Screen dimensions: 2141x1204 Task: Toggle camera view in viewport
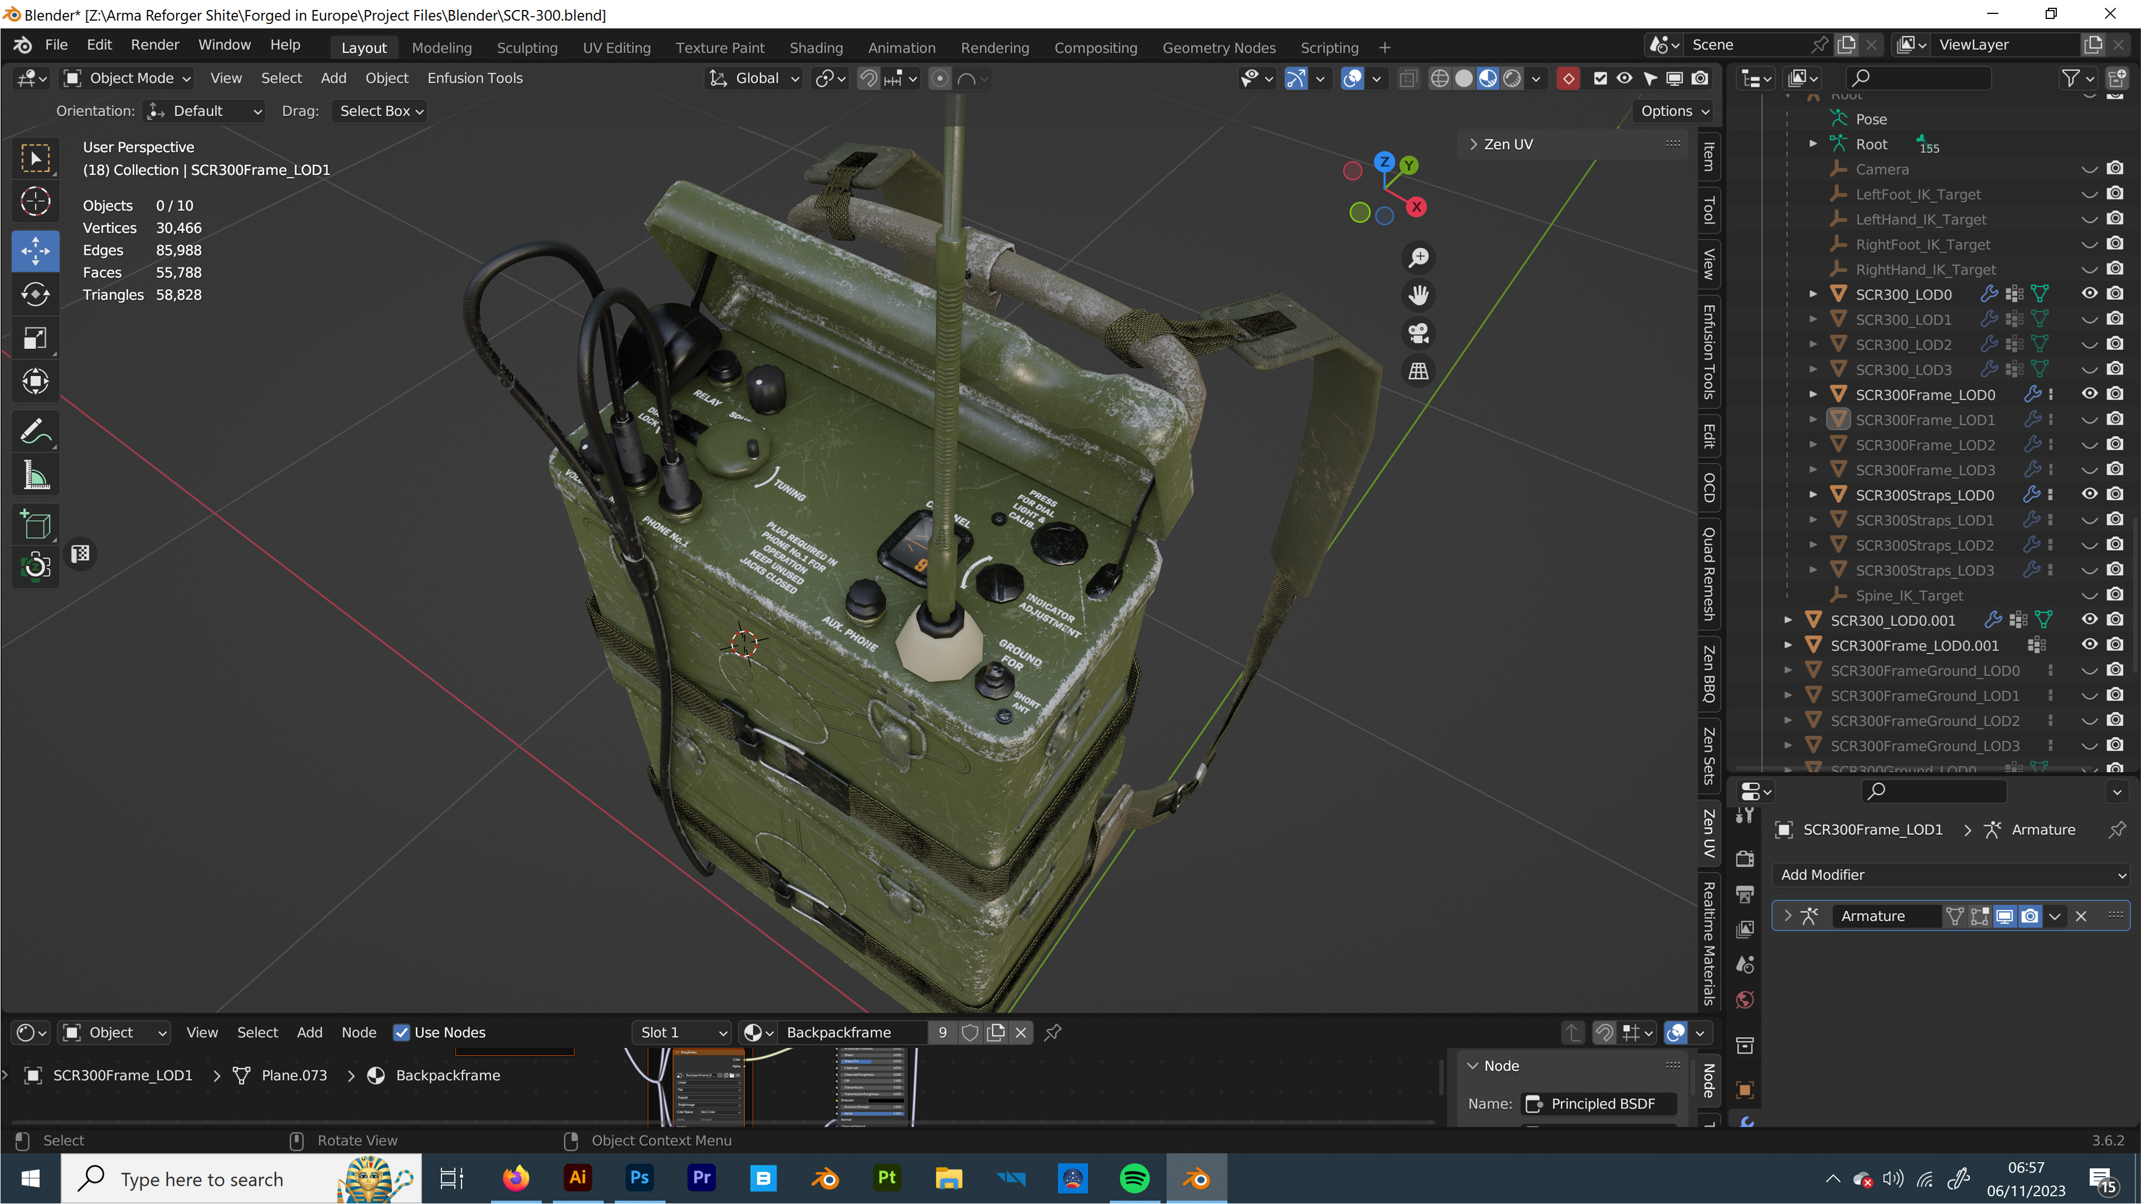tap(1418, 333)
